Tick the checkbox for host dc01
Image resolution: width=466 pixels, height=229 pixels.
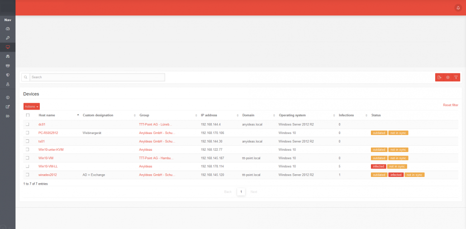tap(28, 124)
